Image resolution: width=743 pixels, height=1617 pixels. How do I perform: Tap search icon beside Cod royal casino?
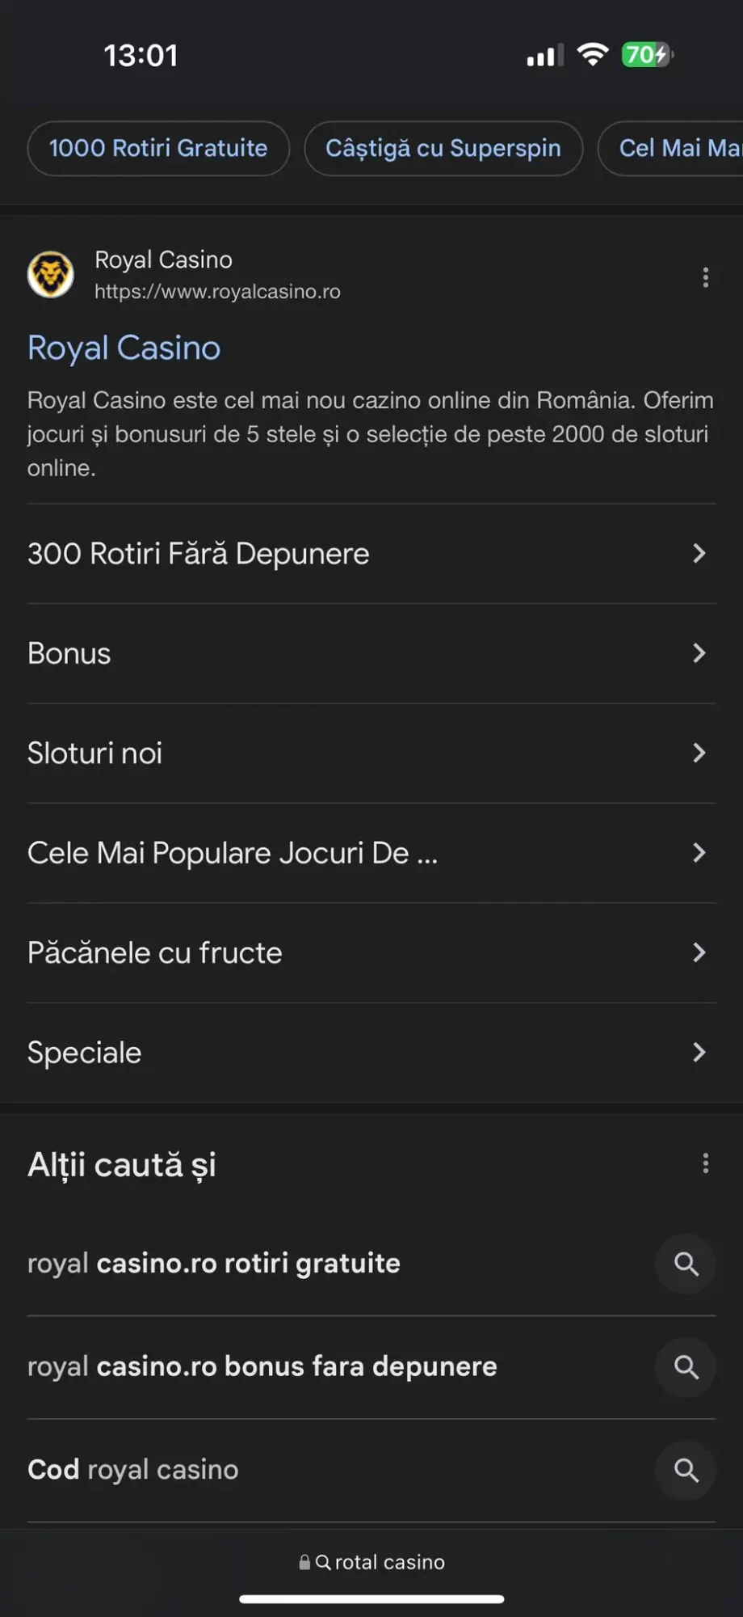click(686, 1470)
